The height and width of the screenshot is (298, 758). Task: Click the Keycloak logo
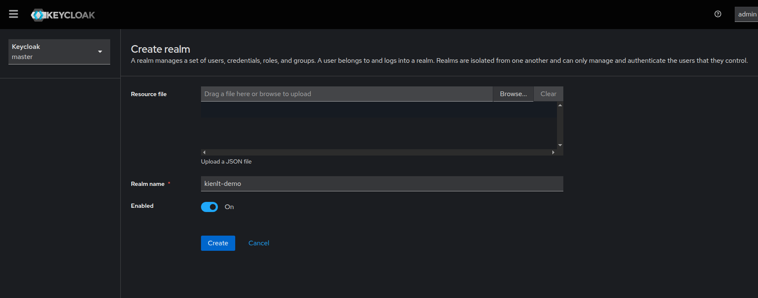point(63,15)
